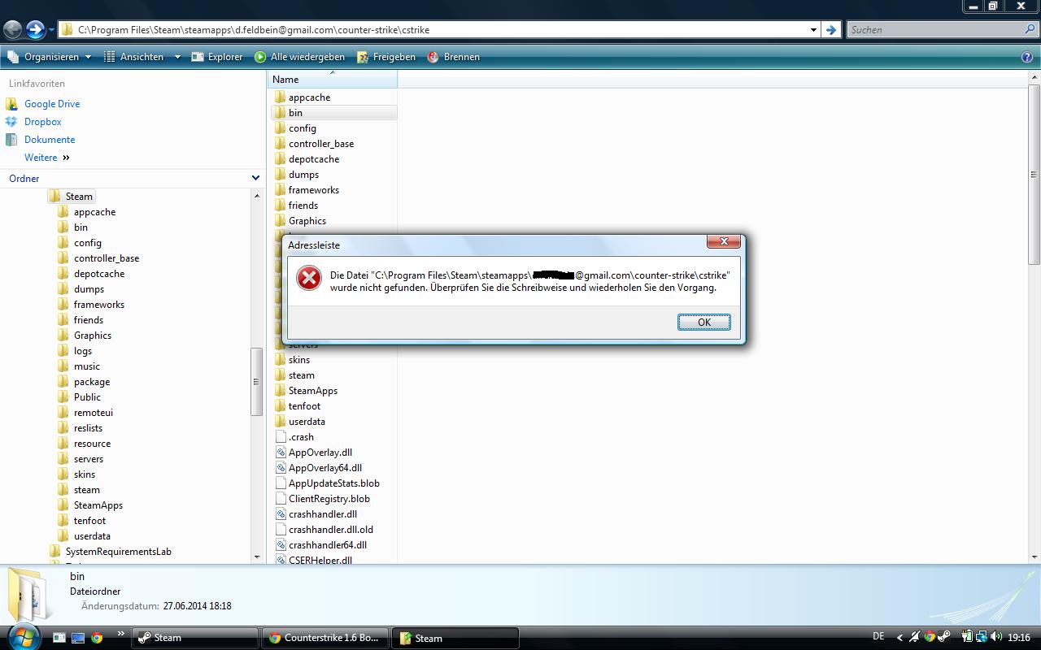Open Google Drive in Linkfavoriten
1041x650 pixels.
click(x=52, y=104)
